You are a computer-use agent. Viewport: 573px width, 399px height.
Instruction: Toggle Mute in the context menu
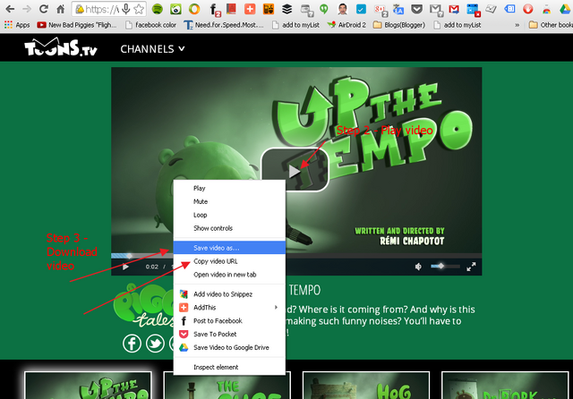229,201
